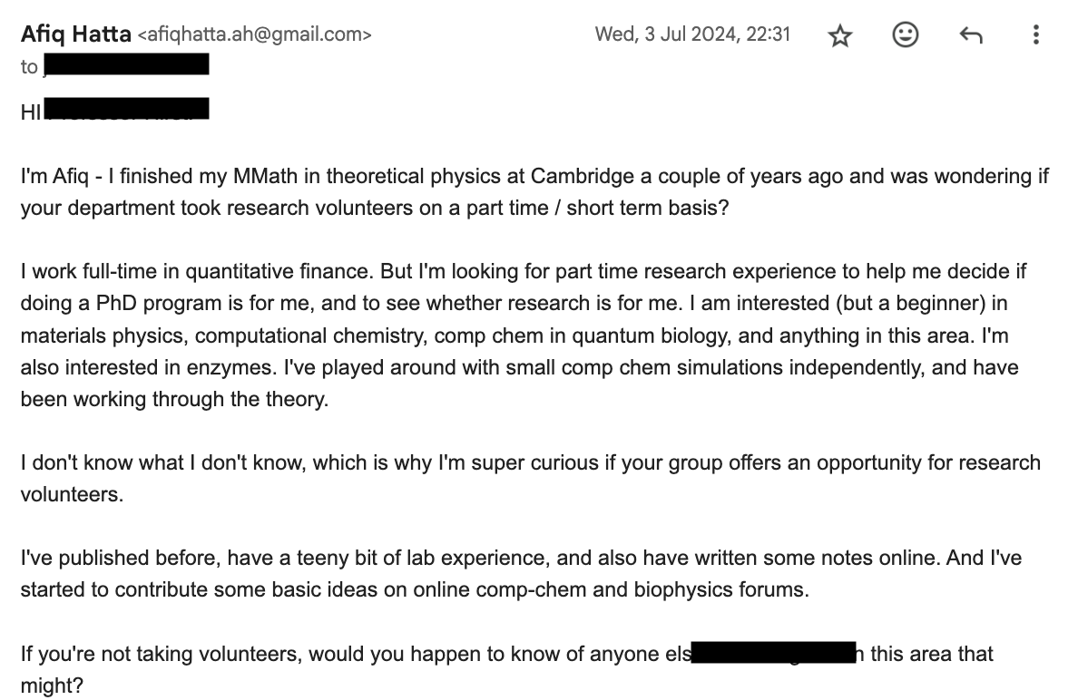Click the sender name Afiq Hatta

[75, 34]
